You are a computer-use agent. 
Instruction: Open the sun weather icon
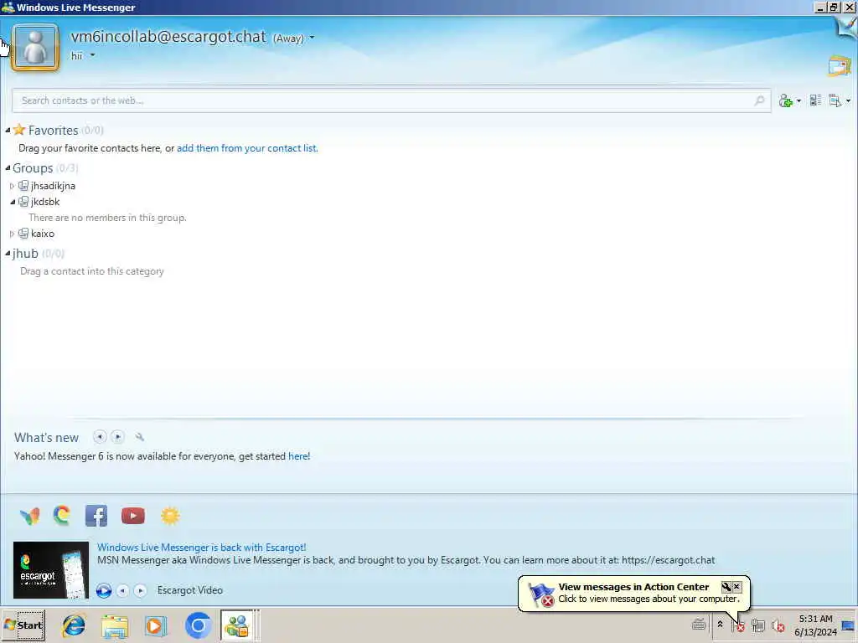point(170,516)
